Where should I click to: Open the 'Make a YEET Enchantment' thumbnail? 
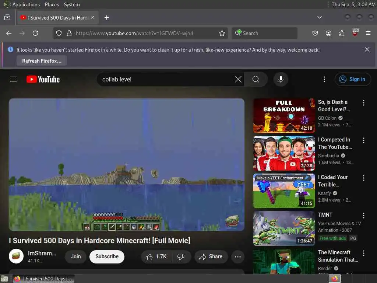pyautogui.click(x=284, y=191)
